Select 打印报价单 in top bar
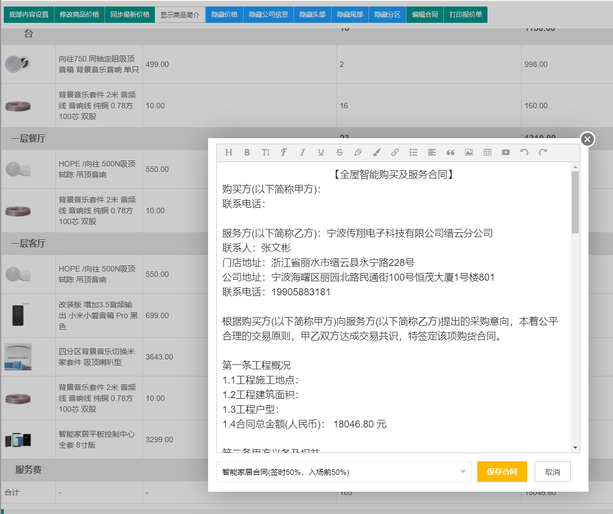 tap(466, 15)
